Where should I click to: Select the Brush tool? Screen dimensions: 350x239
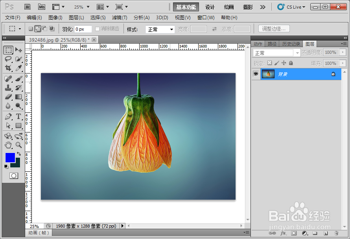(x=19, y=79)
